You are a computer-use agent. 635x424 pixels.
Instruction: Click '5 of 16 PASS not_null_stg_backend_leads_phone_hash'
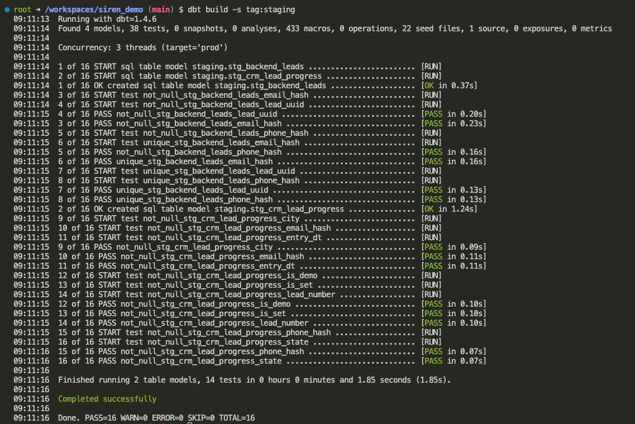coord(170,152)
